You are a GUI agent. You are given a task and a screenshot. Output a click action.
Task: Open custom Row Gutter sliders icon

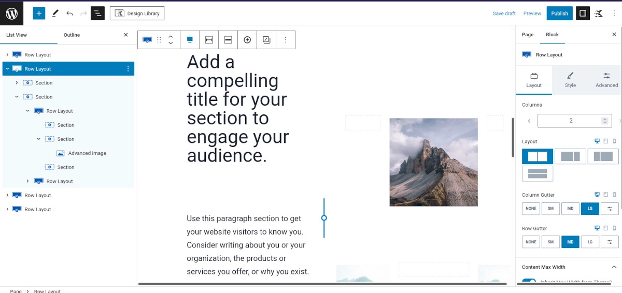pos(610,242)
